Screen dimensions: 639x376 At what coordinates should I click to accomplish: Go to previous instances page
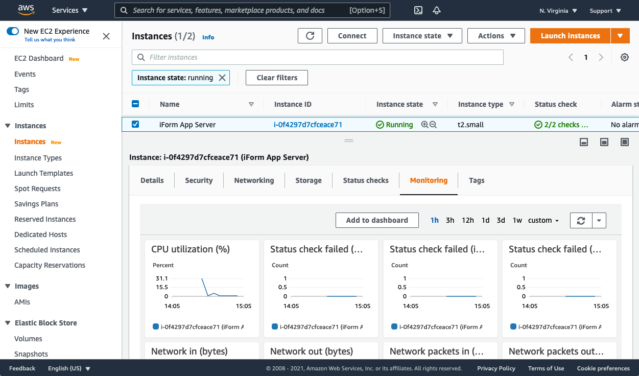click(571, 57)
